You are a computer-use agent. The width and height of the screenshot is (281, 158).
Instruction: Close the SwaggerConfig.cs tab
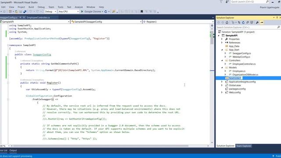[x=24, y=18]
